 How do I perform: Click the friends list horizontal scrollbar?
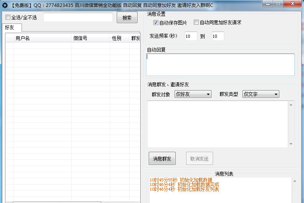(57, 202)
